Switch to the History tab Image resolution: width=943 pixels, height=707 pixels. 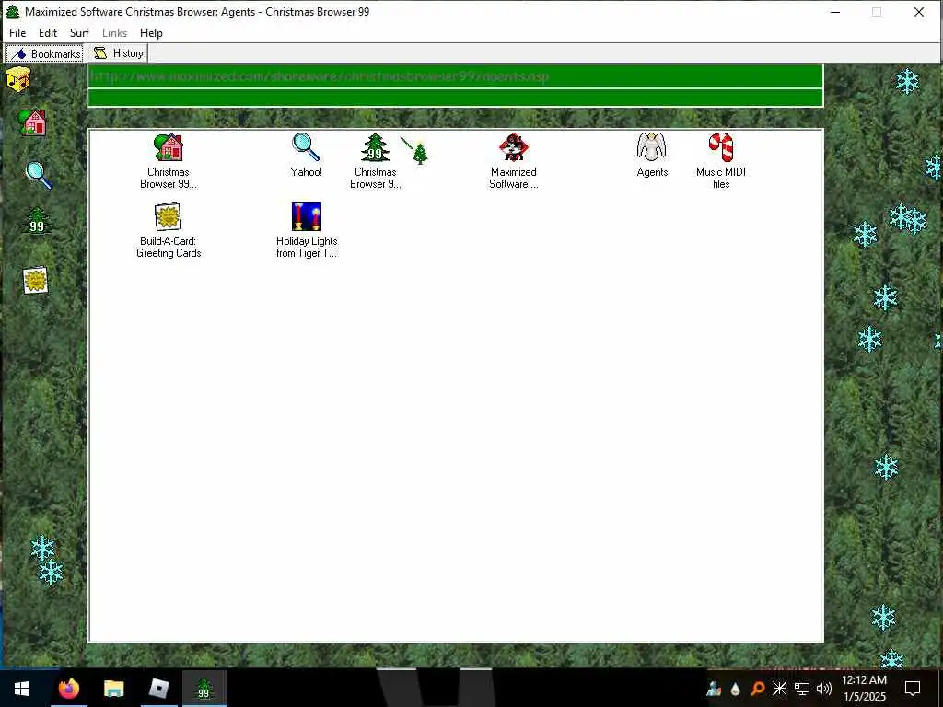pyautogui.click(x=118, y=52)
